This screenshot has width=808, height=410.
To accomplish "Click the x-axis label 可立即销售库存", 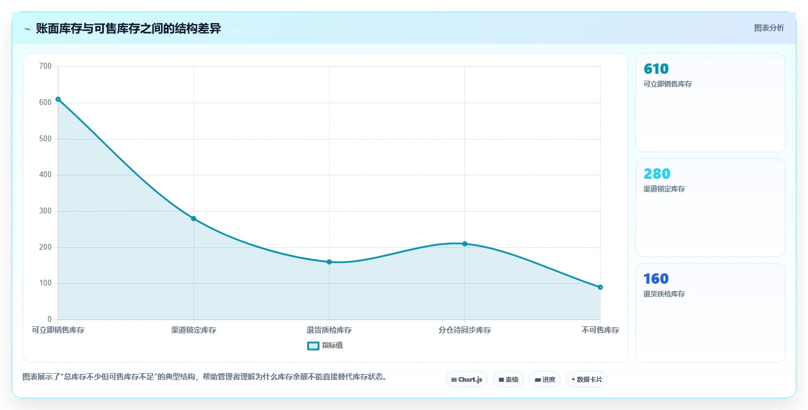I will point(58,330).
